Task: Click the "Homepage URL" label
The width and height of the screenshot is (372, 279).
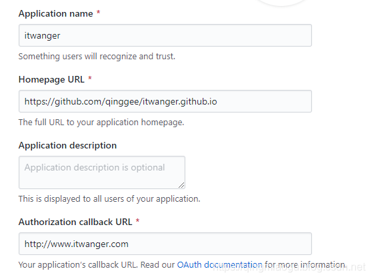Action: tap(51, 79)
